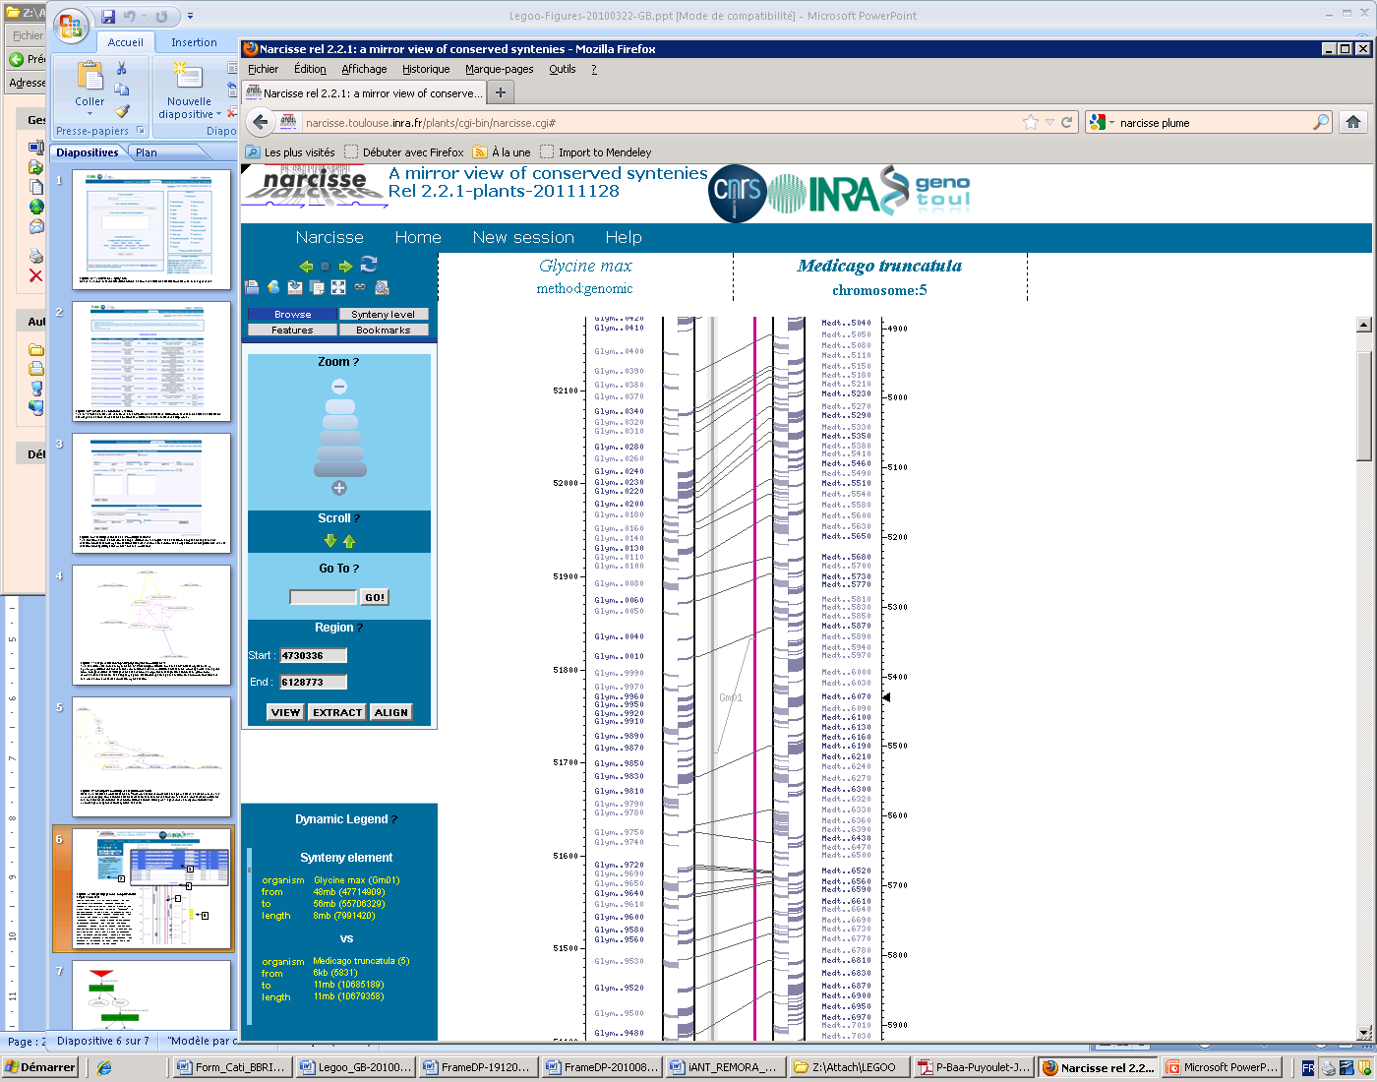The width and height of the screenshot is (1377, 1082).
Task: Click the download tray icon in Narcisse toolbar
Action: point(295,287)
